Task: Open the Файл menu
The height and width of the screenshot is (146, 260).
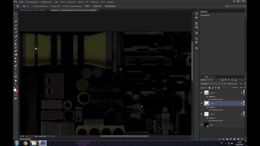Action: [x=22, y=2]
